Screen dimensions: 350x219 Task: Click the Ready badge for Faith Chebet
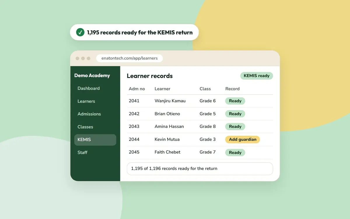coord(235,152)
